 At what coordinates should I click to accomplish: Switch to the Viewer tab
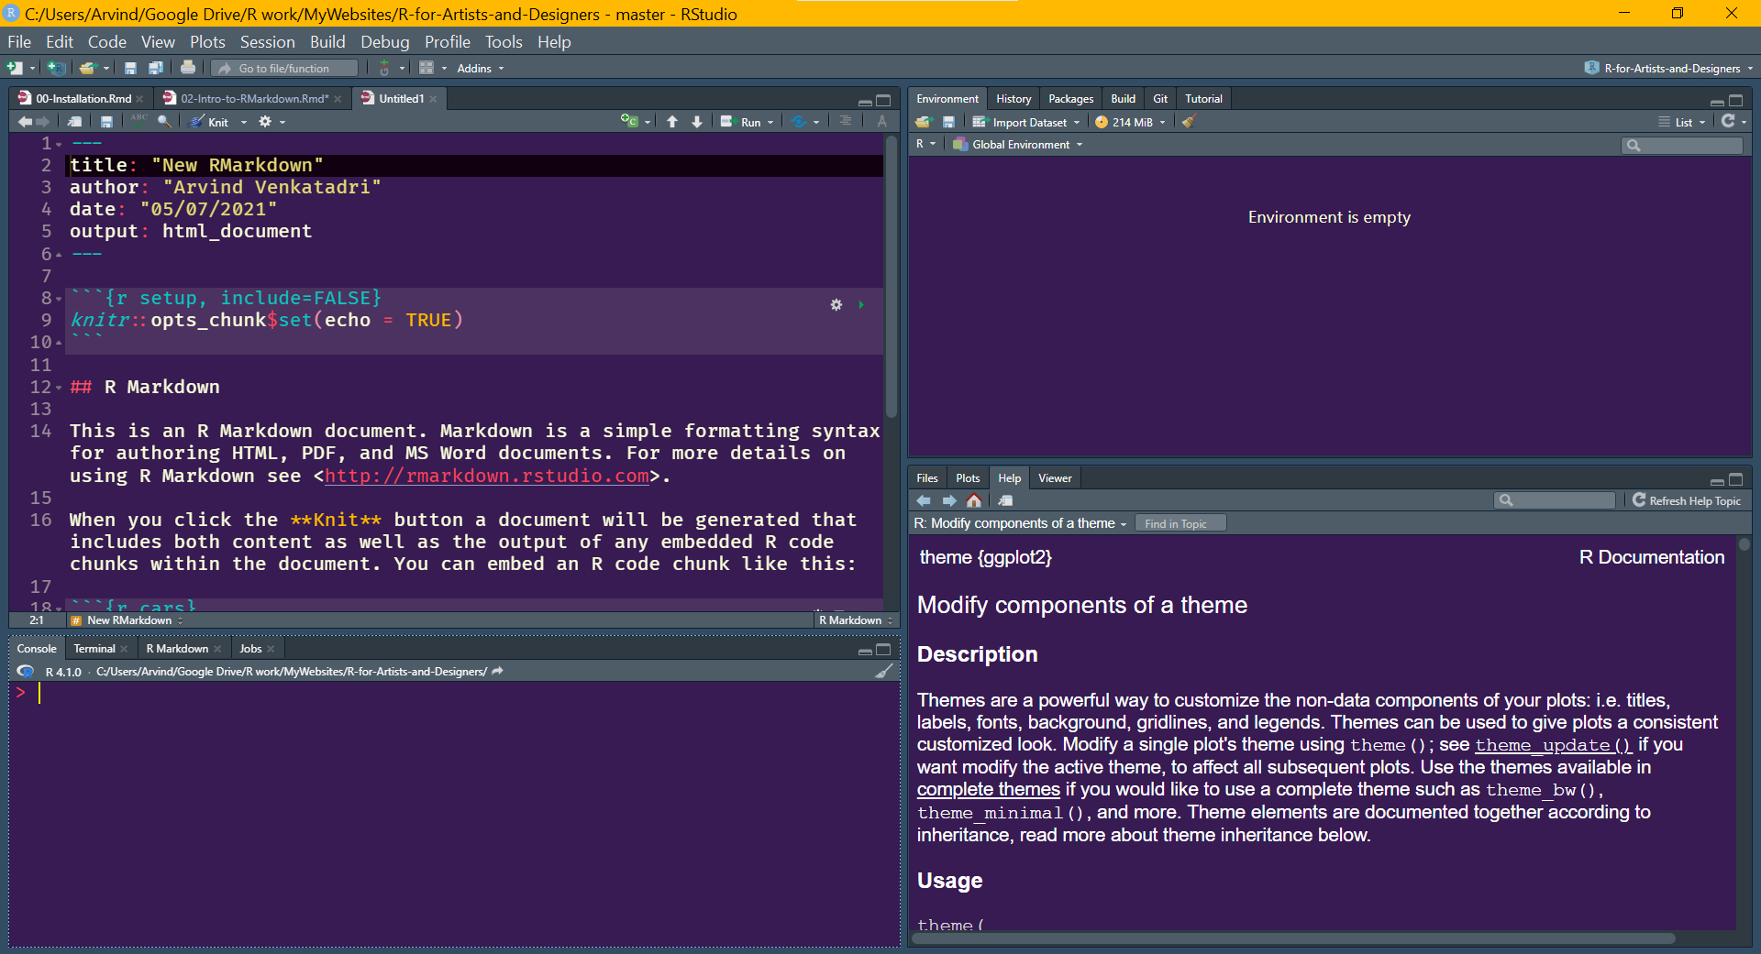point(1055,478)
